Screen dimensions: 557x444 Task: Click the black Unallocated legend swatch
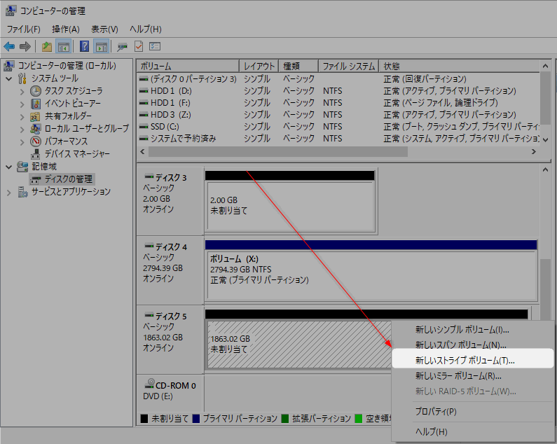click(144, 418)
